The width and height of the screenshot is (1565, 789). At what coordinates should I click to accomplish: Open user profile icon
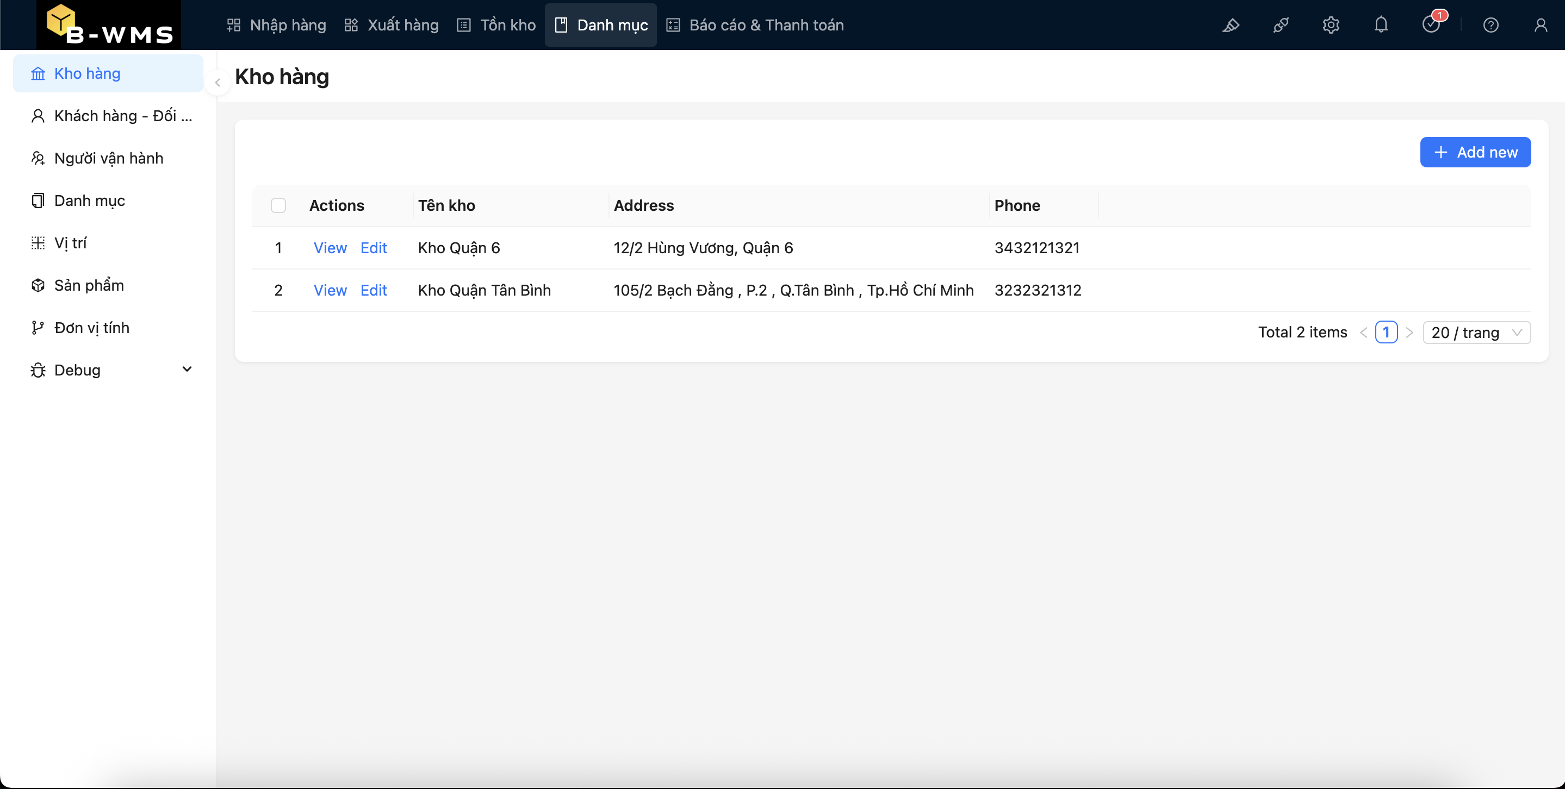click(x=1541, y=25)
